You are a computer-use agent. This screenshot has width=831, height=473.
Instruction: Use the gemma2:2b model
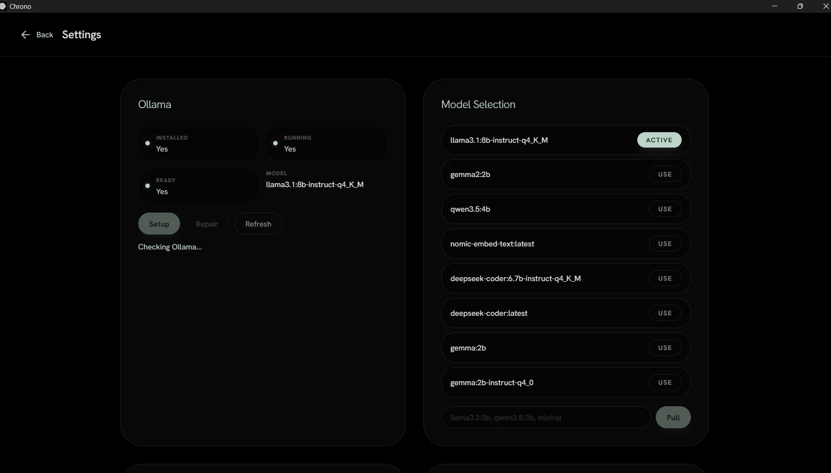(x=665, y=174)
